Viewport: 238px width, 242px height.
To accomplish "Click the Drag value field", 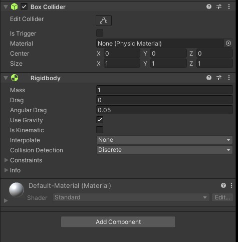I will tap(164, 100).
